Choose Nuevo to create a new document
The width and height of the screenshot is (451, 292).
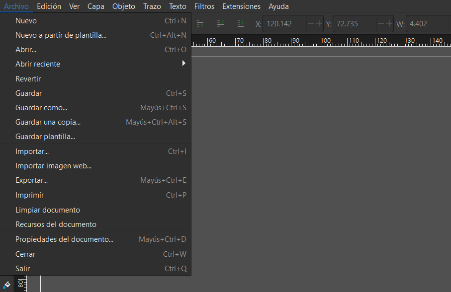click(95, 21)
